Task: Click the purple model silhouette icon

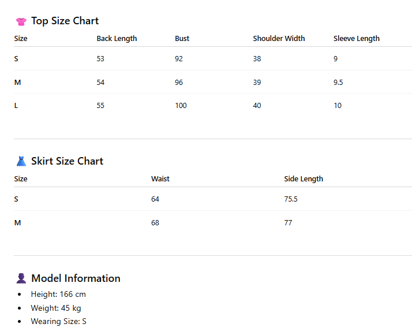Action: tap(21, 278)
